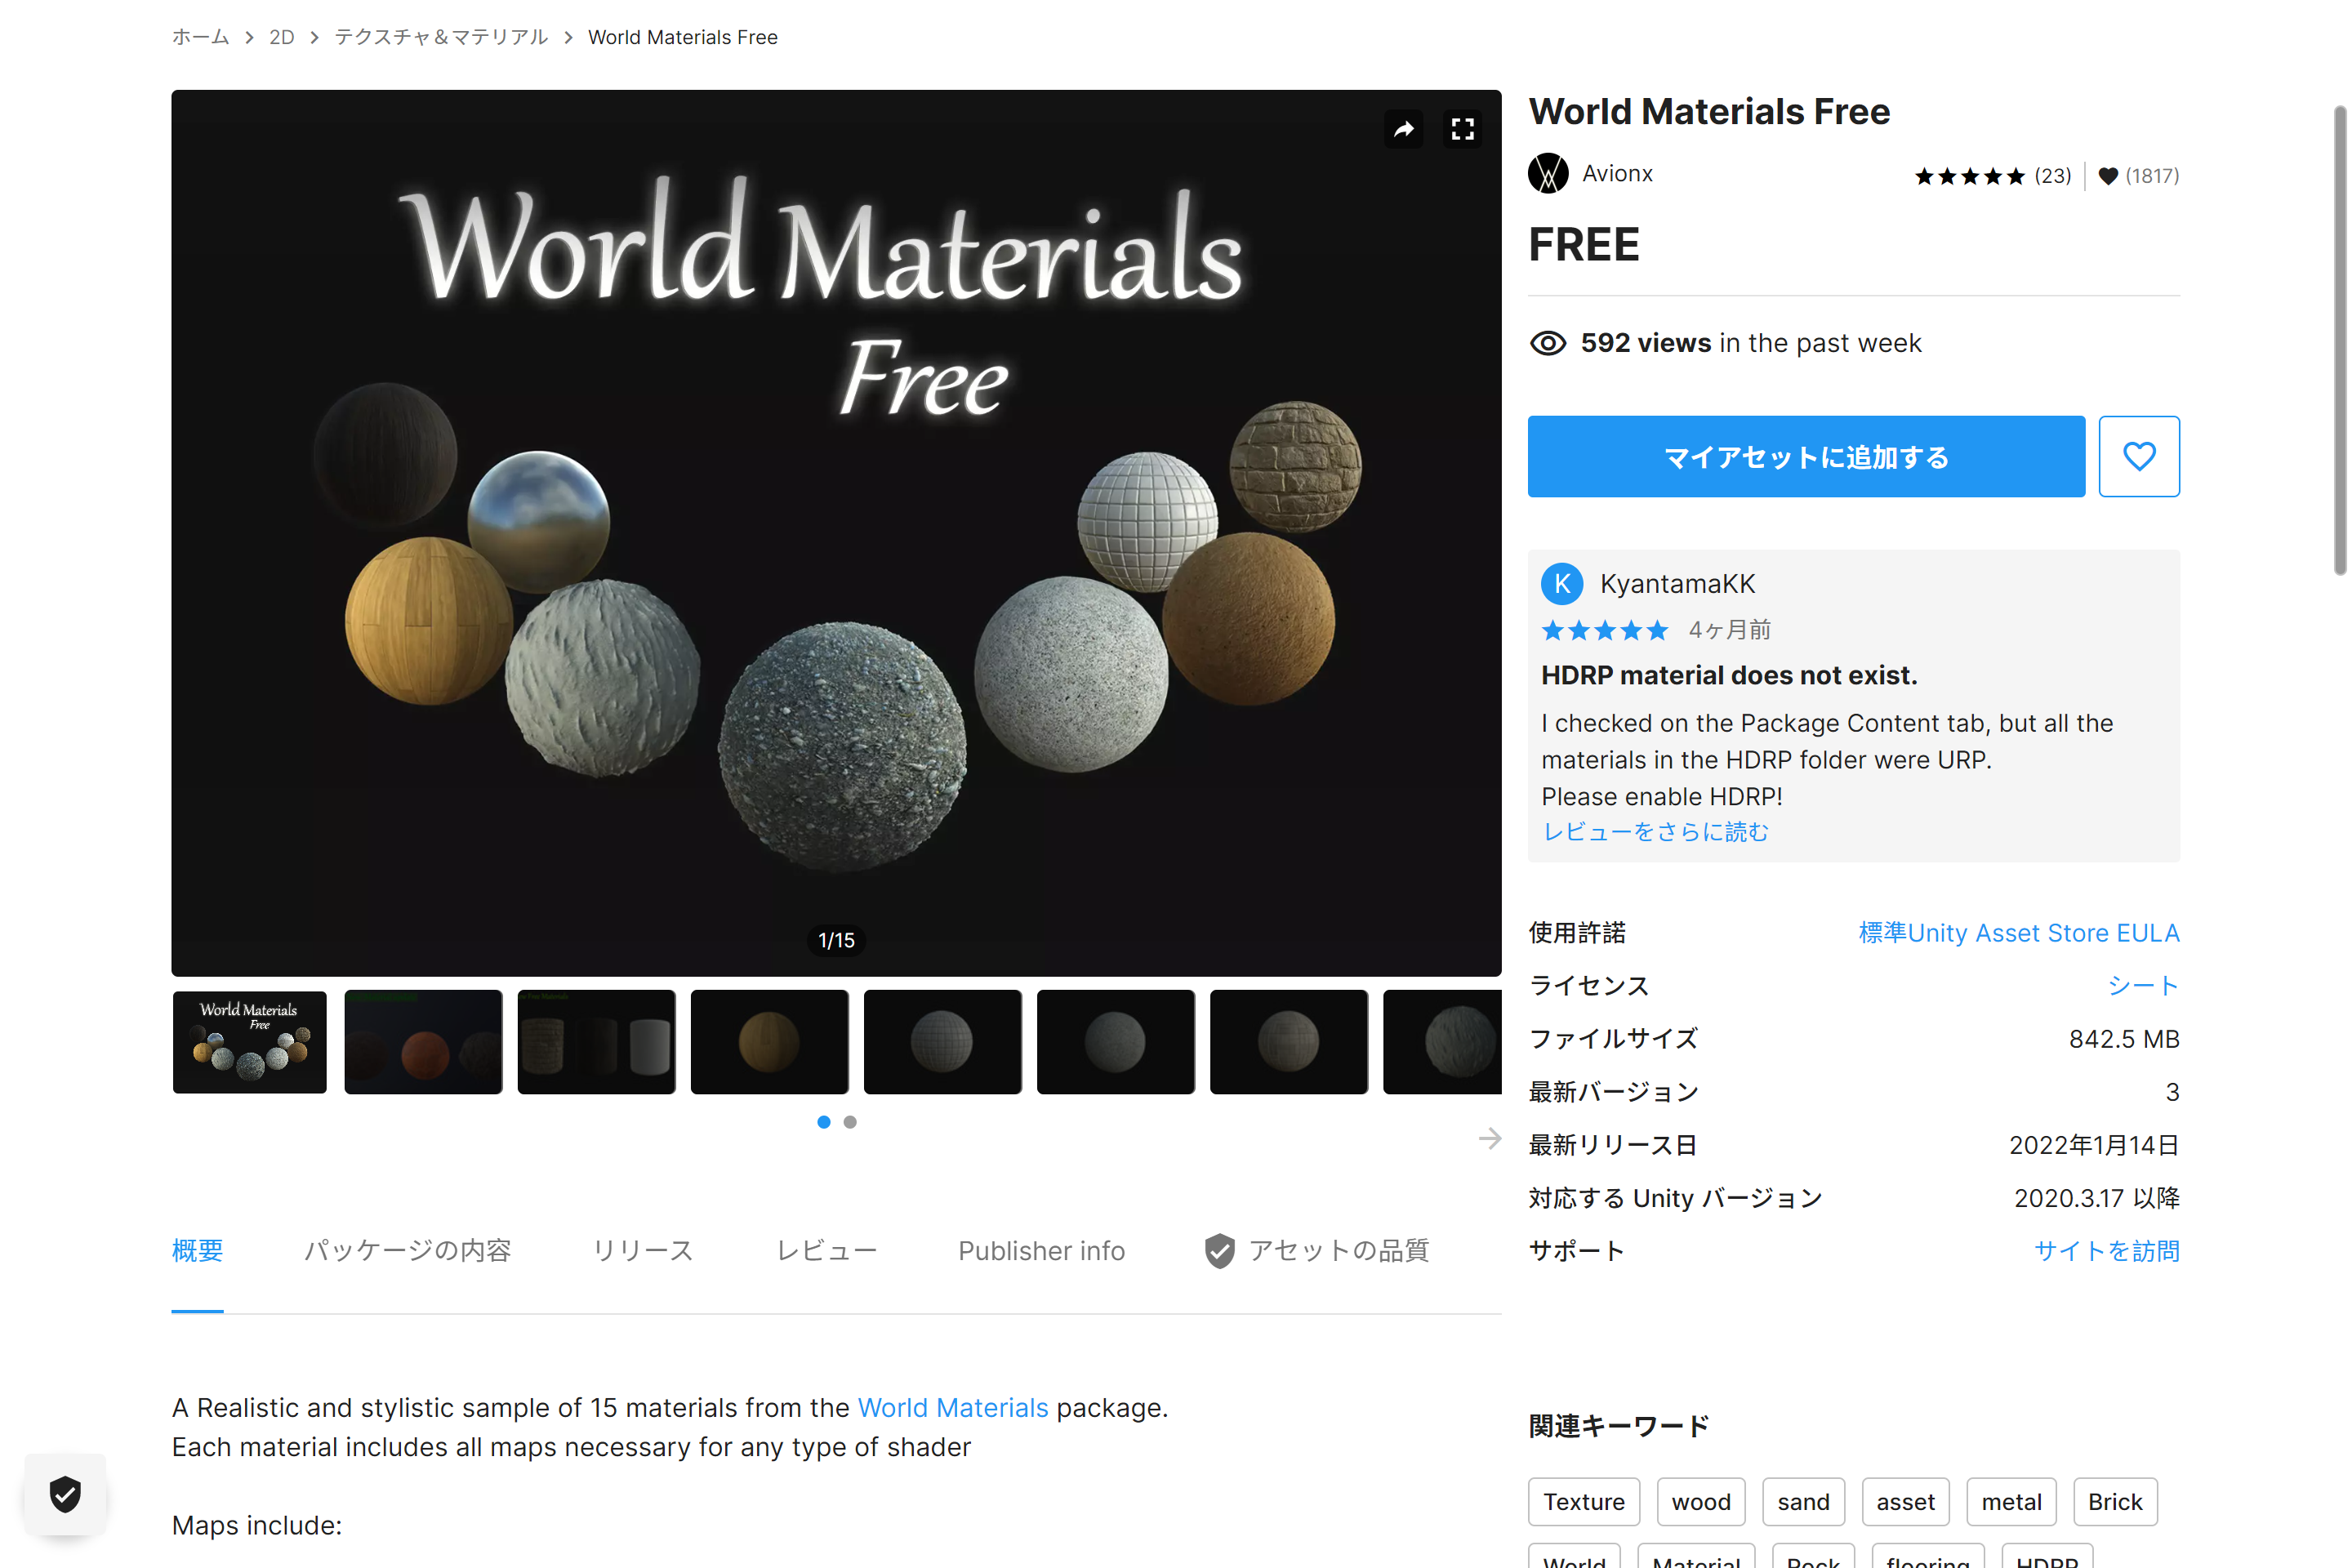Screen dimensions: 2352x1568
Task: Select the World Materials Free title thumbnail
Action: click(250, 1043)
